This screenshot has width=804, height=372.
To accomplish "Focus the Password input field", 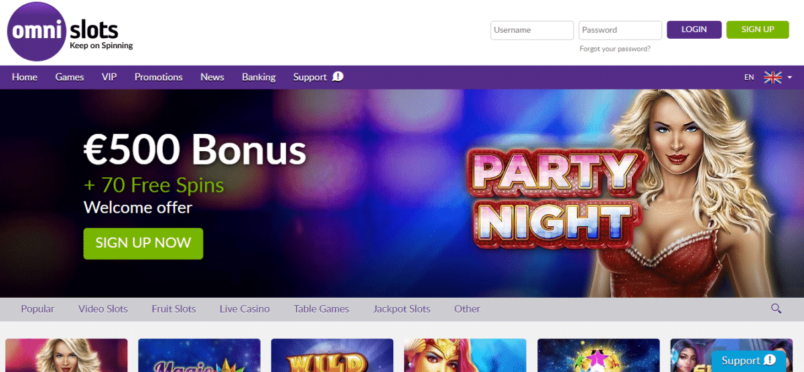I will click(620, 30).
